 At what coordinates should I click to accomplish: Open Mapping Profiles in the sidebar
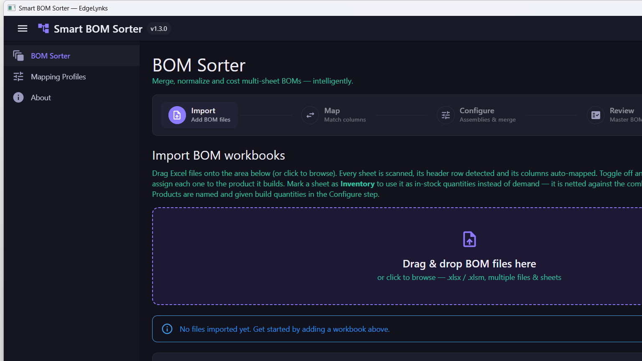tap(72, 76)
